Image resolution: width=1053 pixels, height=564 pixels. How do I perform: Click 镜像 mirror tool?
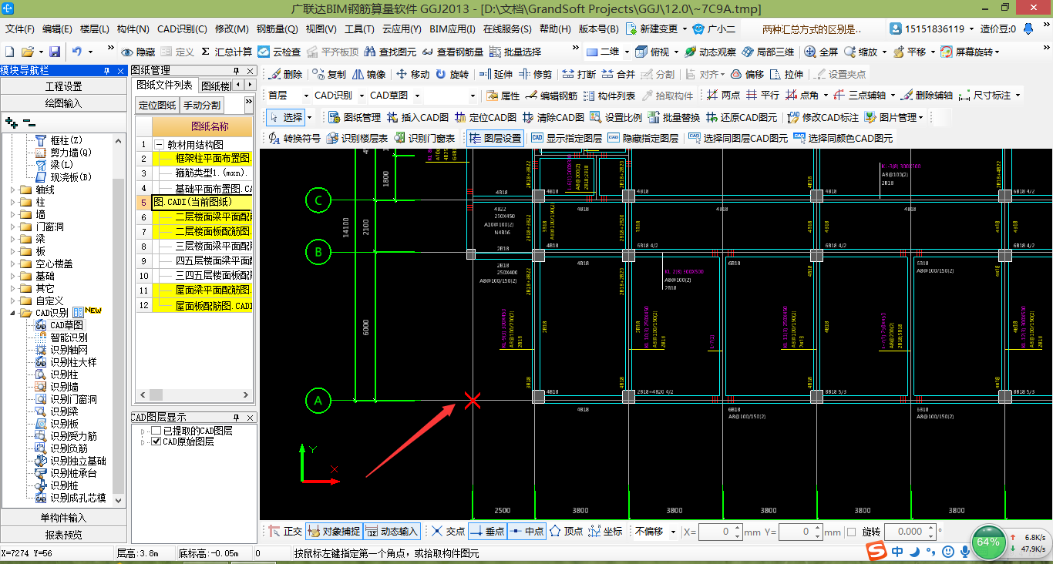(368, 74)
